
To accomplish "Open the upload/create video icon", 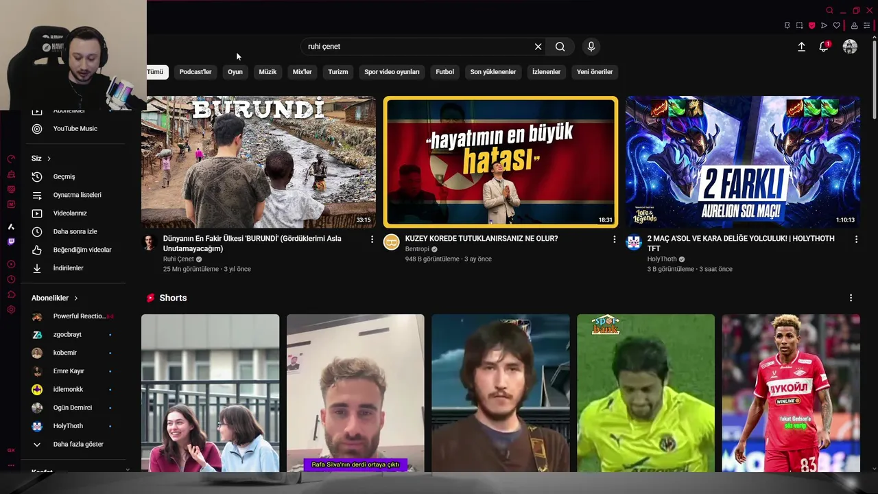I will point(801,47).
